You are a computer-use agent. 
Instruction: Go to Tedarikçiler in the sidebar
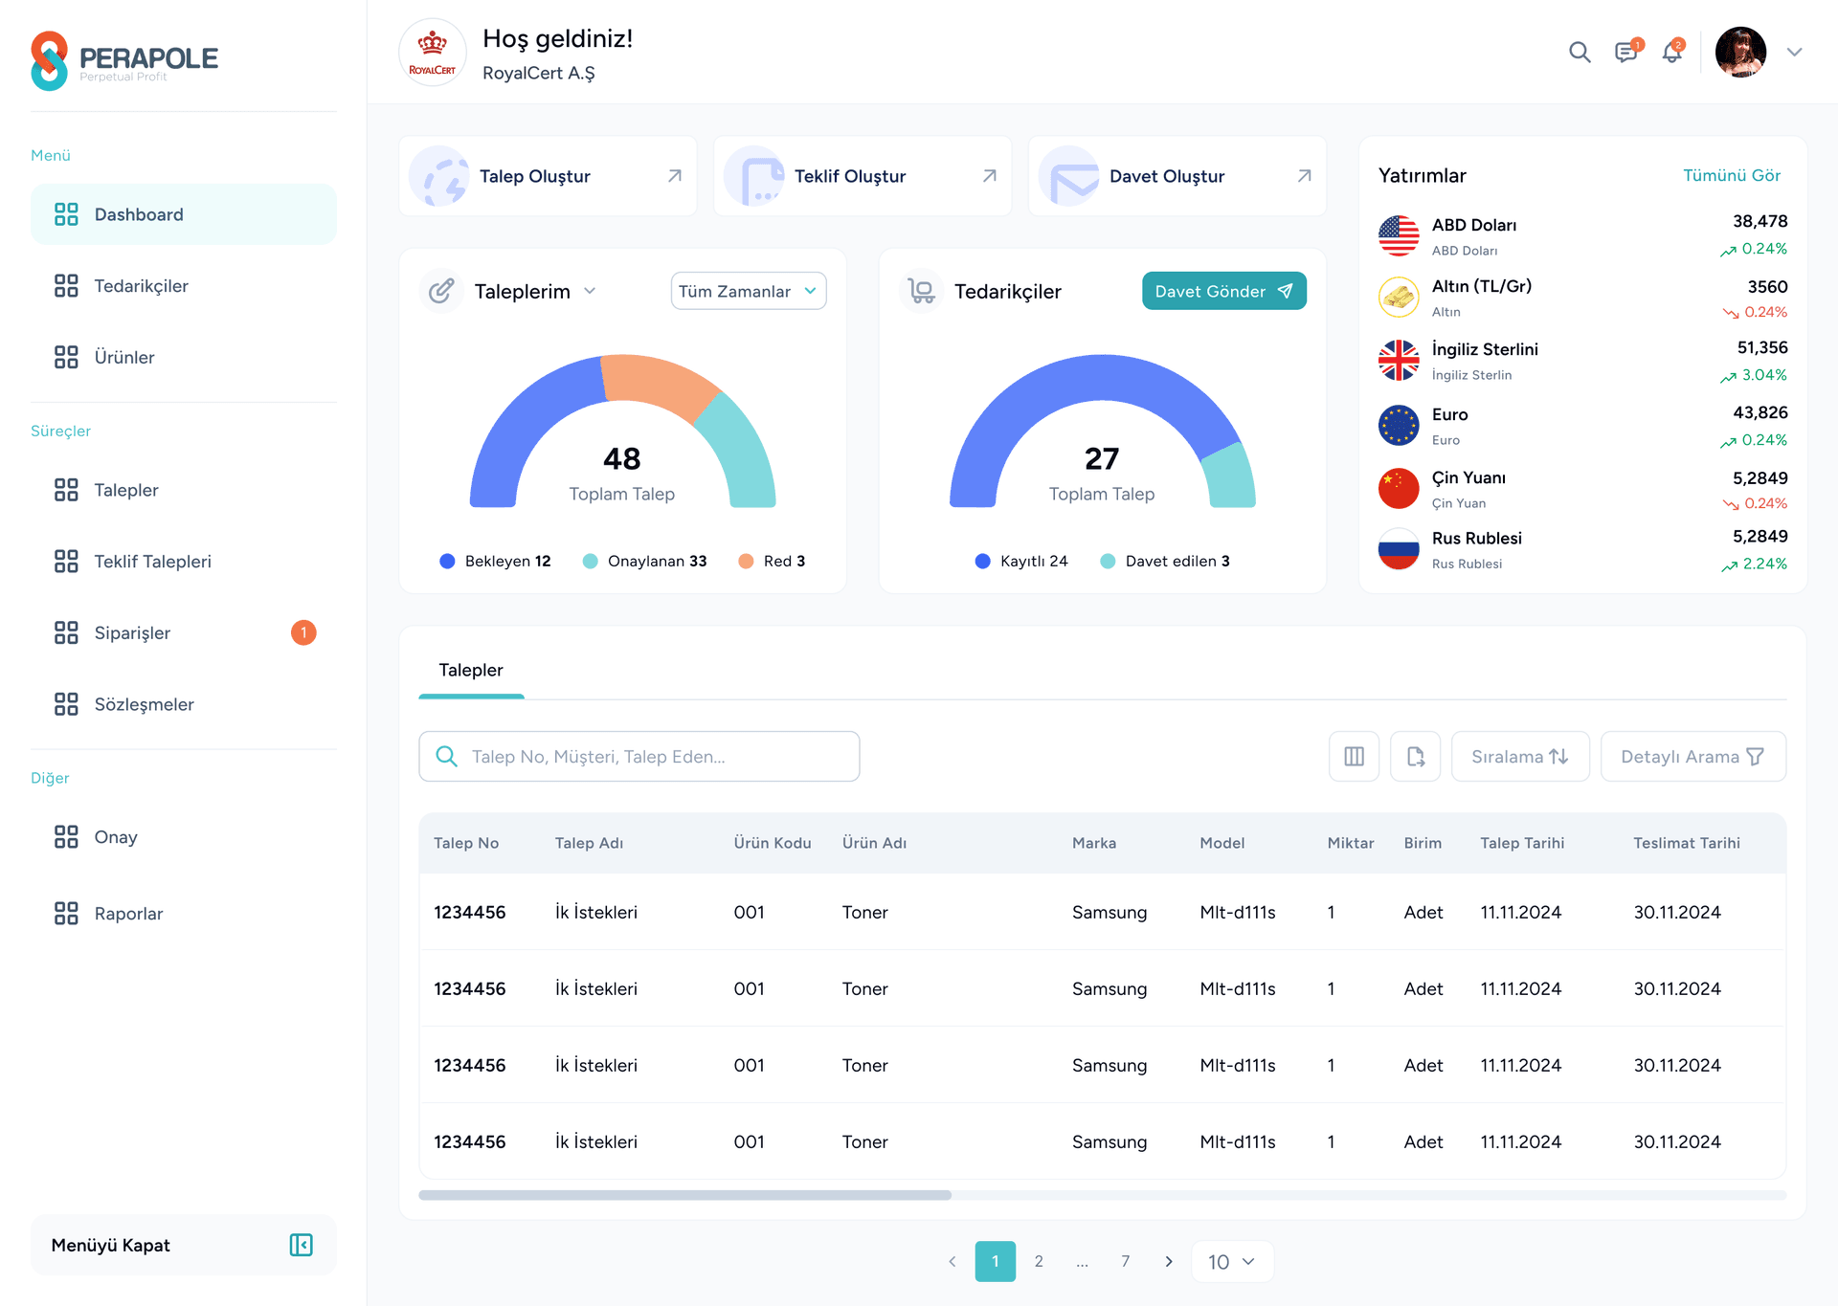pos(184,286)
